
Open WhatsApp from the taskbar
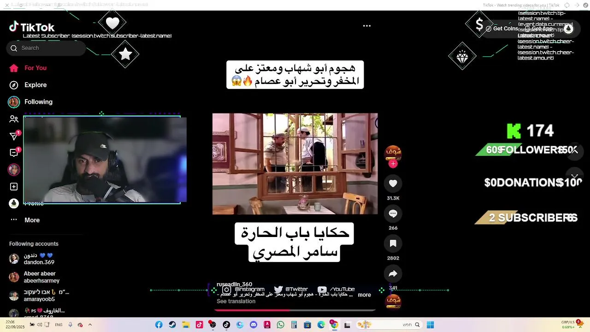(281, 325)
